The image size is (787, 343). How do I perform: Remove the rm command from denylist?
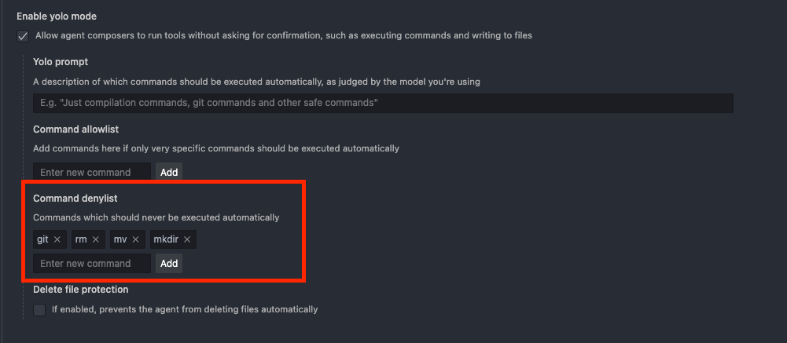click(96, 239)
